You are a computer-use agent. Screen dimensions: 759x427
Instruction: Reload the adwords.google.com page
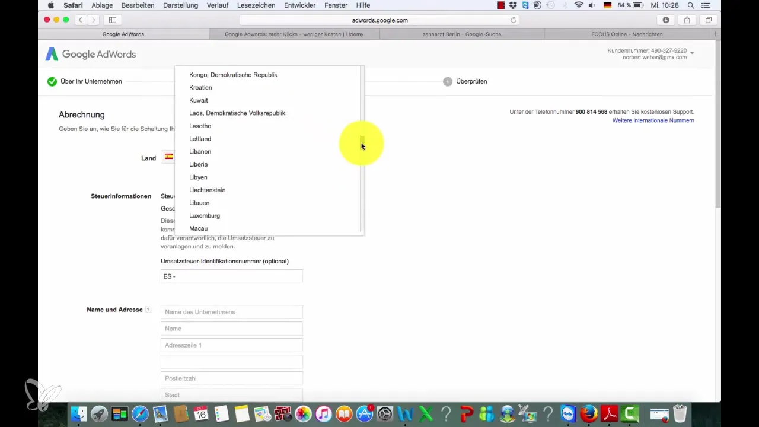tap(514, 20)
